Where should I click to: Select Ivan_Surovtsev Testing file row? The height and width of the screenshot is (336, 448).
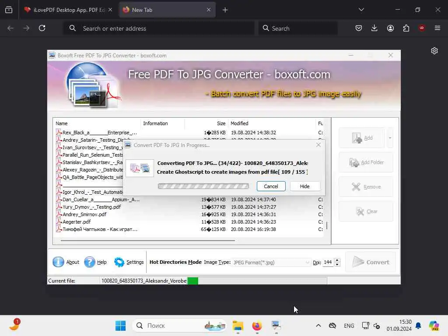click(89, 147)
